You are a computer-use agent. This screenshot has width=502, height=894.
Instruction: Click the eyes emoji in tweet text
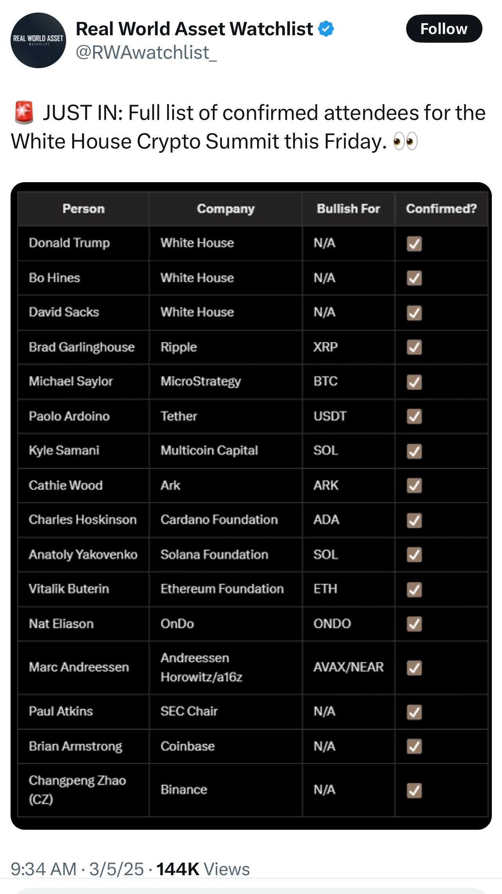coord(405,141)
